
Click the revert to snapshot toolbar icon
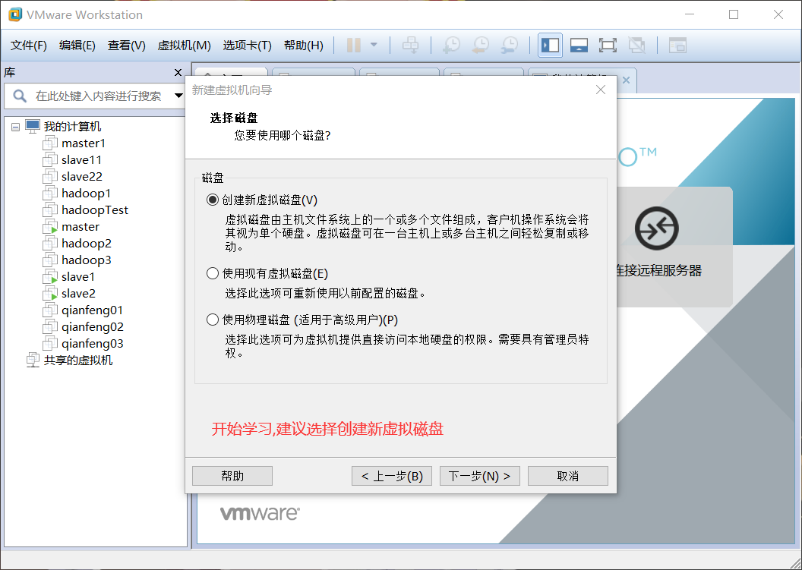[480, 45]
